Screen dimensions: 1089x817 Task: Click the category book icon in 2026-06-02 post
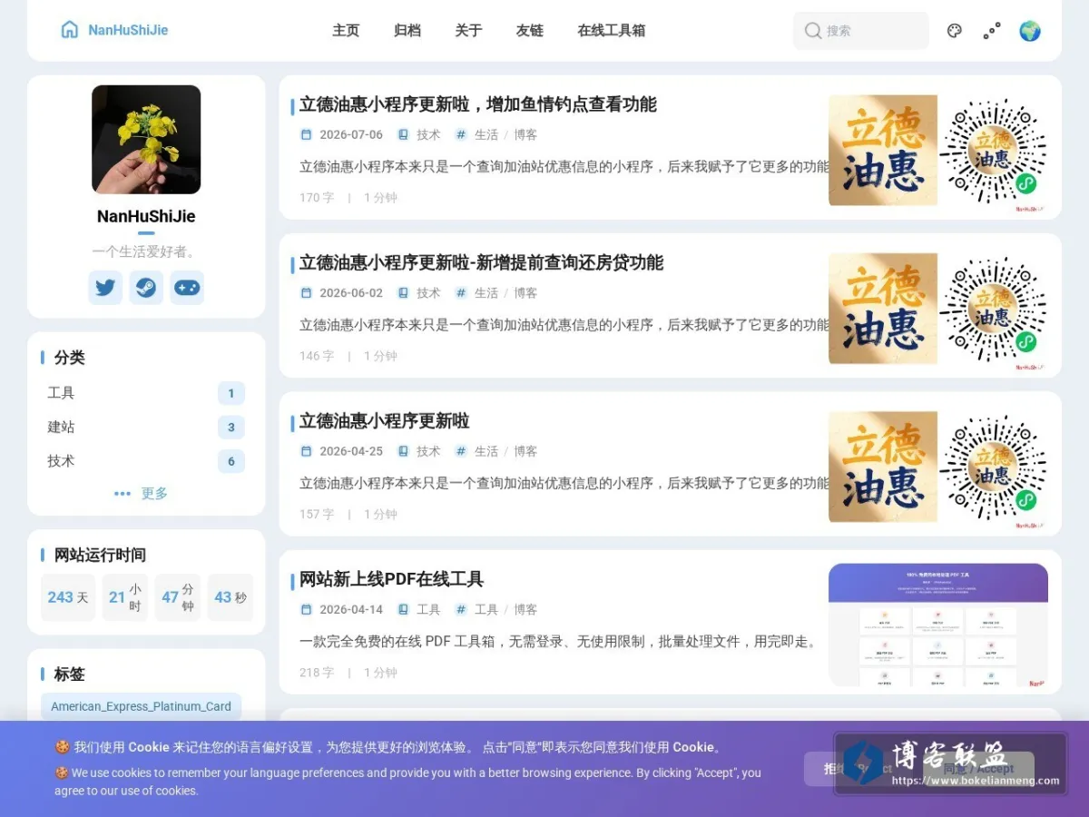[x=403, y=293]
